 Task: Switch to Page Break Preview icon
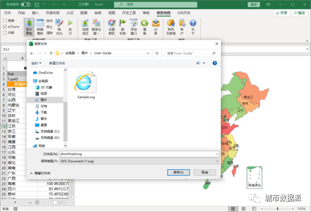[x=254, y=209]
